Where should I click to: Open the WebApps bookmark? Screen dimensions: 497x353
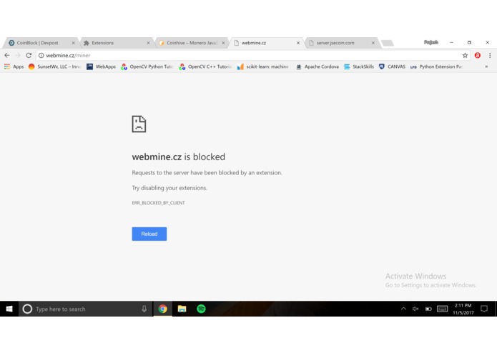point(102,66)
